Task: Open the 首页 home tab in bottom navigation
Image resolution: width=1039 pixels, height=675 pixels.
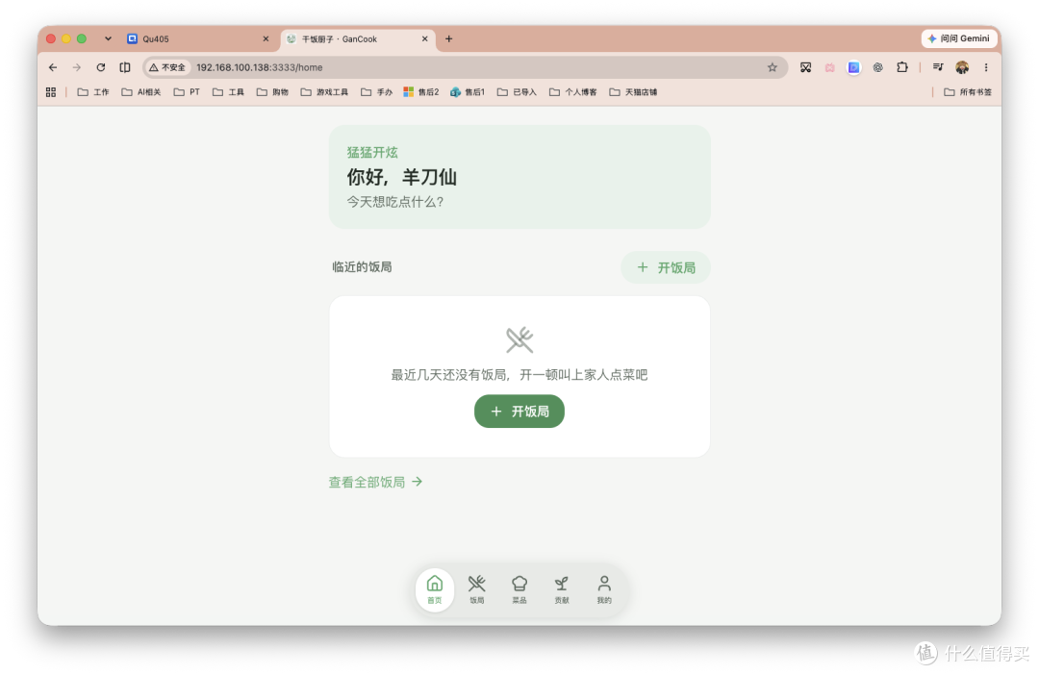Action: (x=435, y=588)
